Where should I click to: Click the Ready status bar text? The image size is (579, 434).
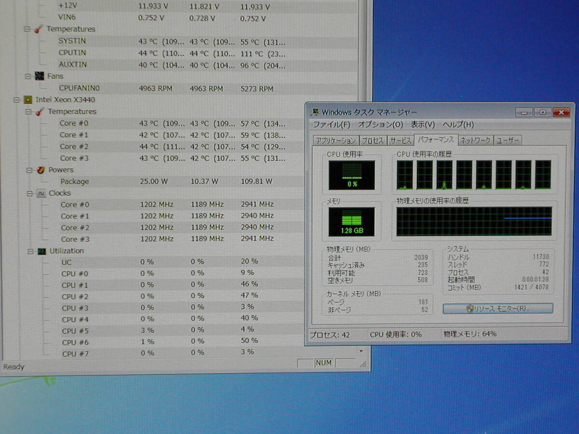pos(14,367)
